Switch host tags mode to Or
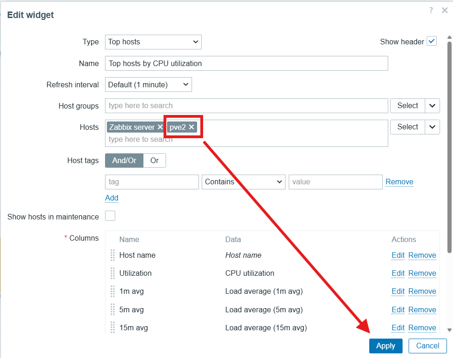The height and width of the screenshot is (358, 453). (x=155, y=160)
